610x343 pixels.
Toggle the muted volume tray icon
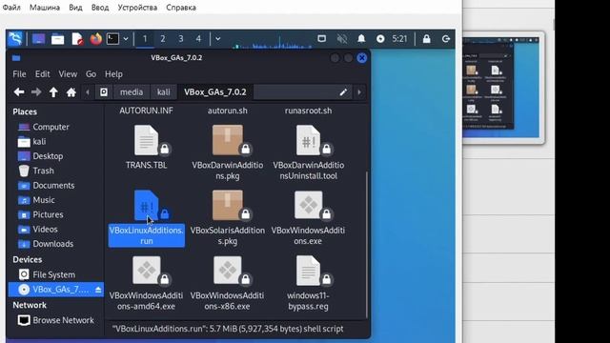342,39
